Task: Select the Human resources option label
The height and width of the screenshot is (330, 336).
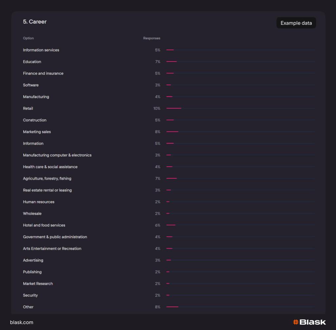Action: pos(39,202)
